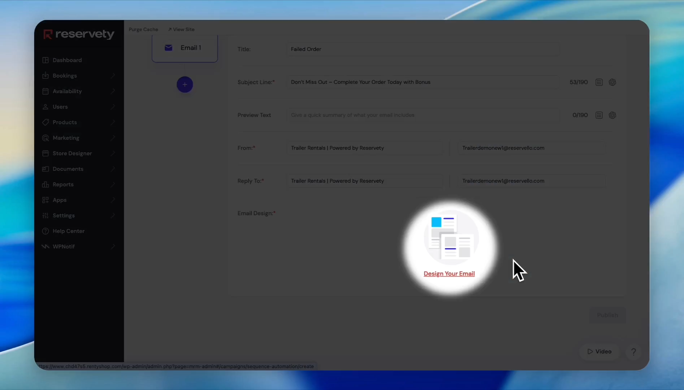This screenshot has width=684, height=390.
Task: Open the Store Designer menu item
Action: pos(72,153)
